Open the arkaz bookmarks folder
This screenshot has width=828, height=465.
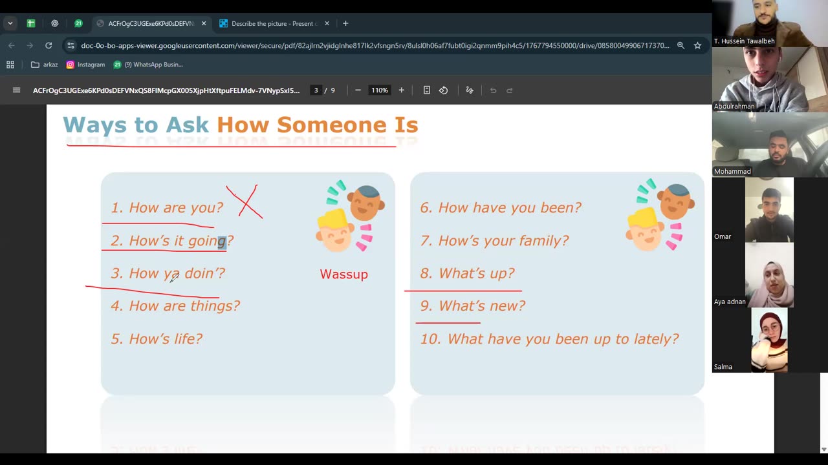44,65
